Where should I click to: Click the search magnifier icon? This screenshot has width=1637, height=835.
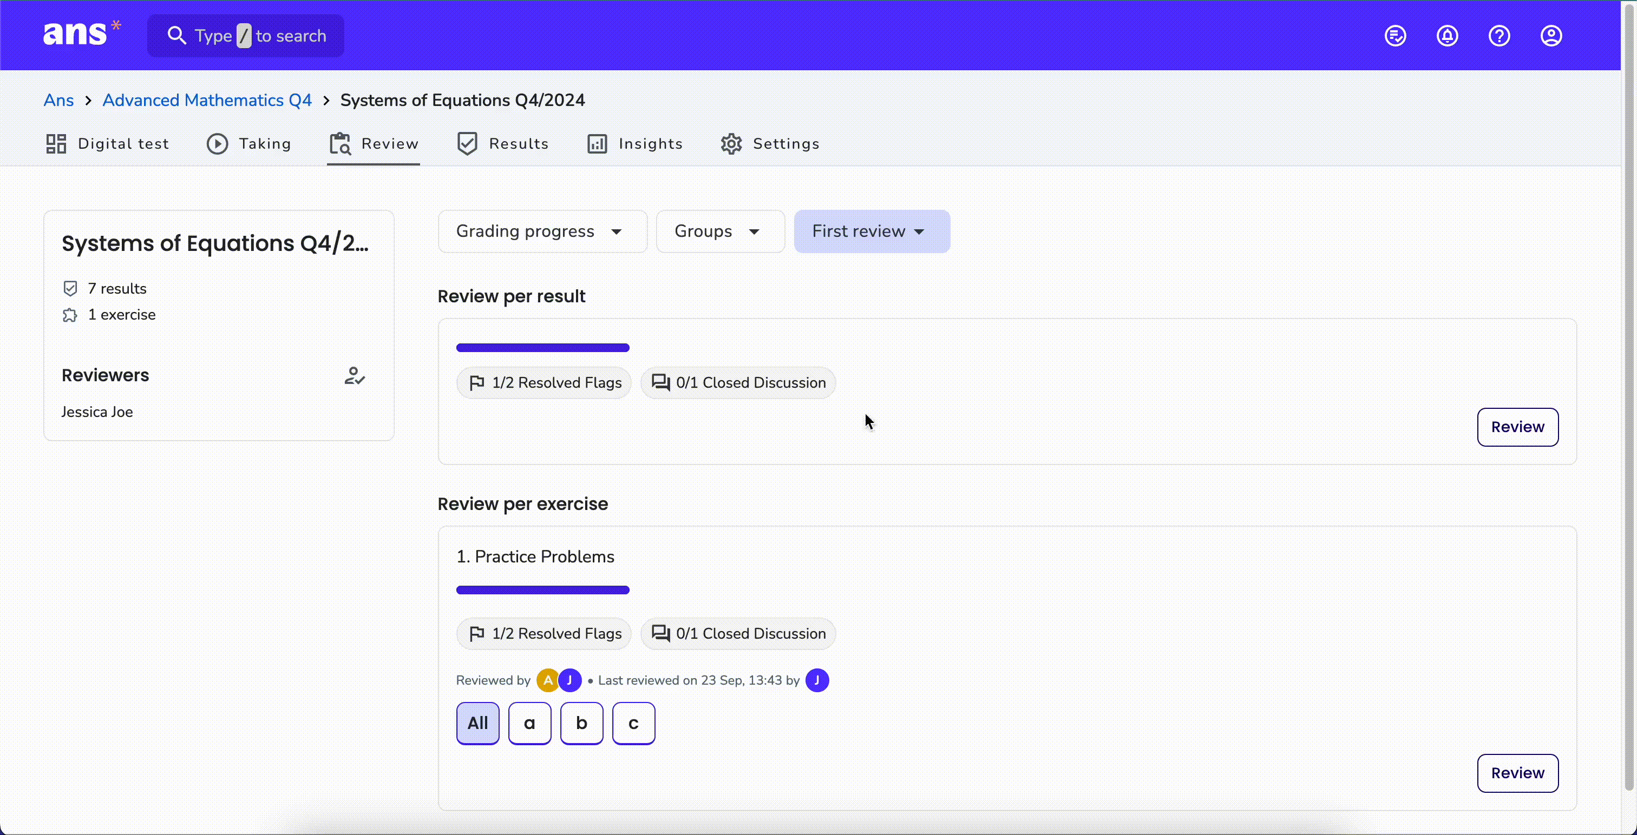click(176, 36)
